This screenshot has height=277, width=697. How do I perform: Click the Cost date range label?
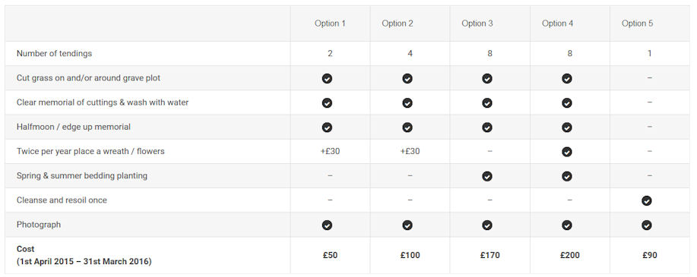84,262
